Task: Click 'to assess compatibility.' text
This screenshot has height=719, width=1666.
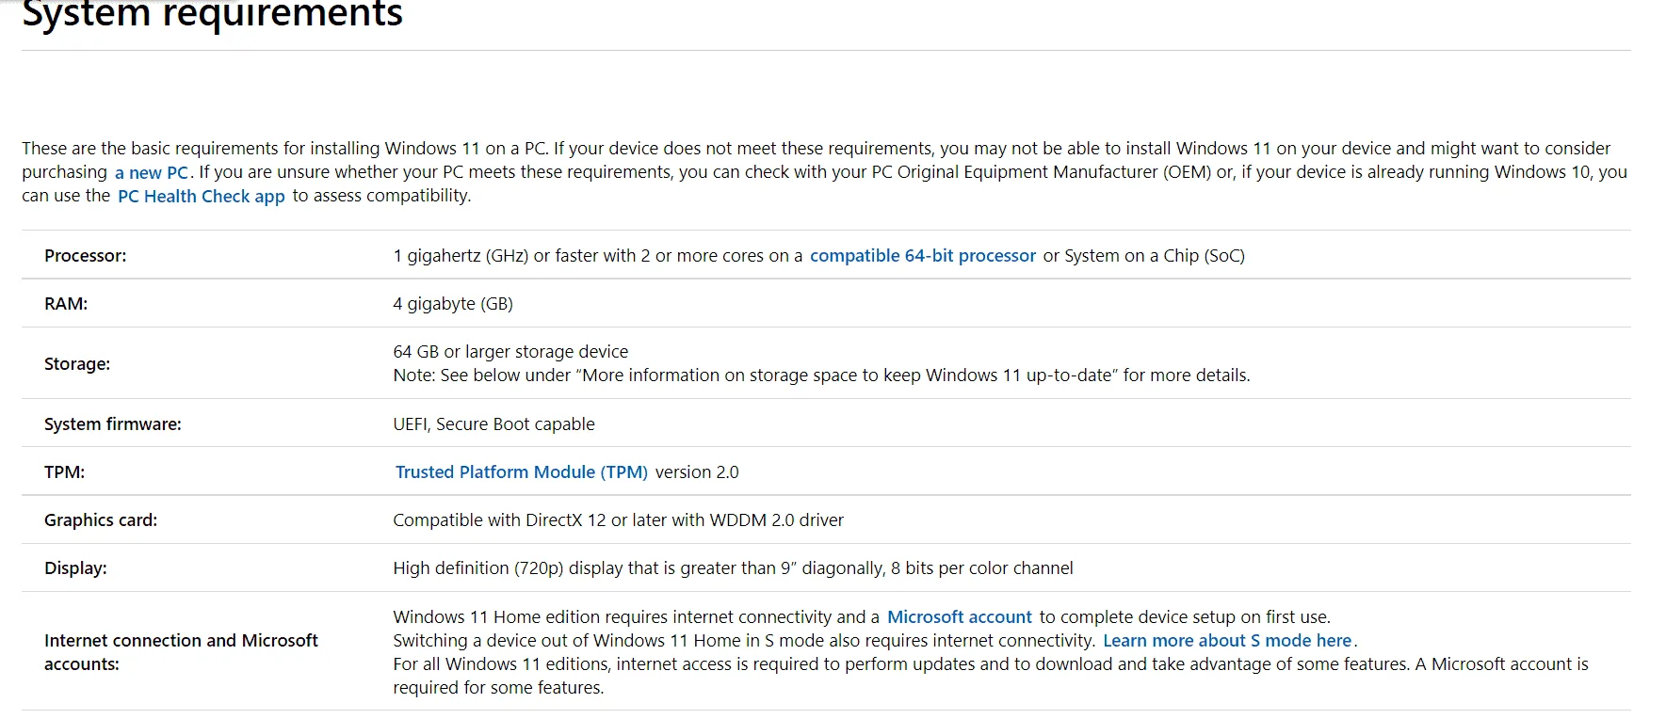Action: pyautogui.click(x=381, y=196)
